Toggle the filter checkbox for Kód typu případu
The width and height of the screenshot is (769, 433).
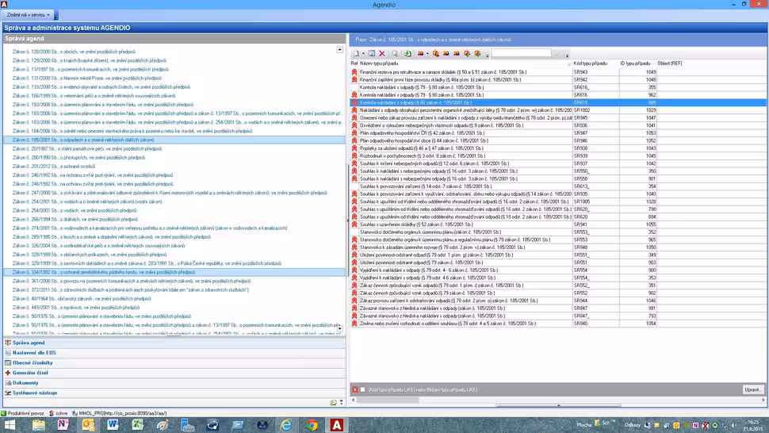(363, 389)
